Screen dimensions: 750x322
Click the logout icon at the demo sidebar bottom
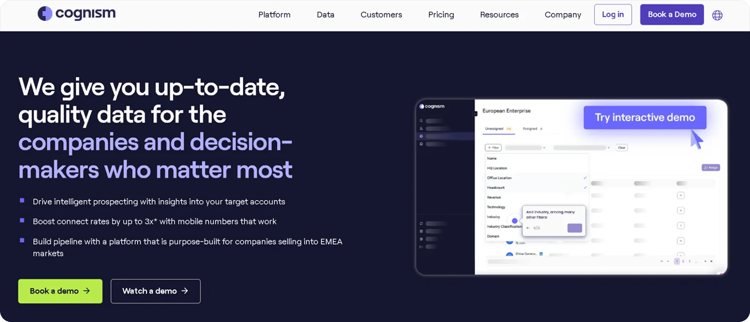[x=421, y=247]
